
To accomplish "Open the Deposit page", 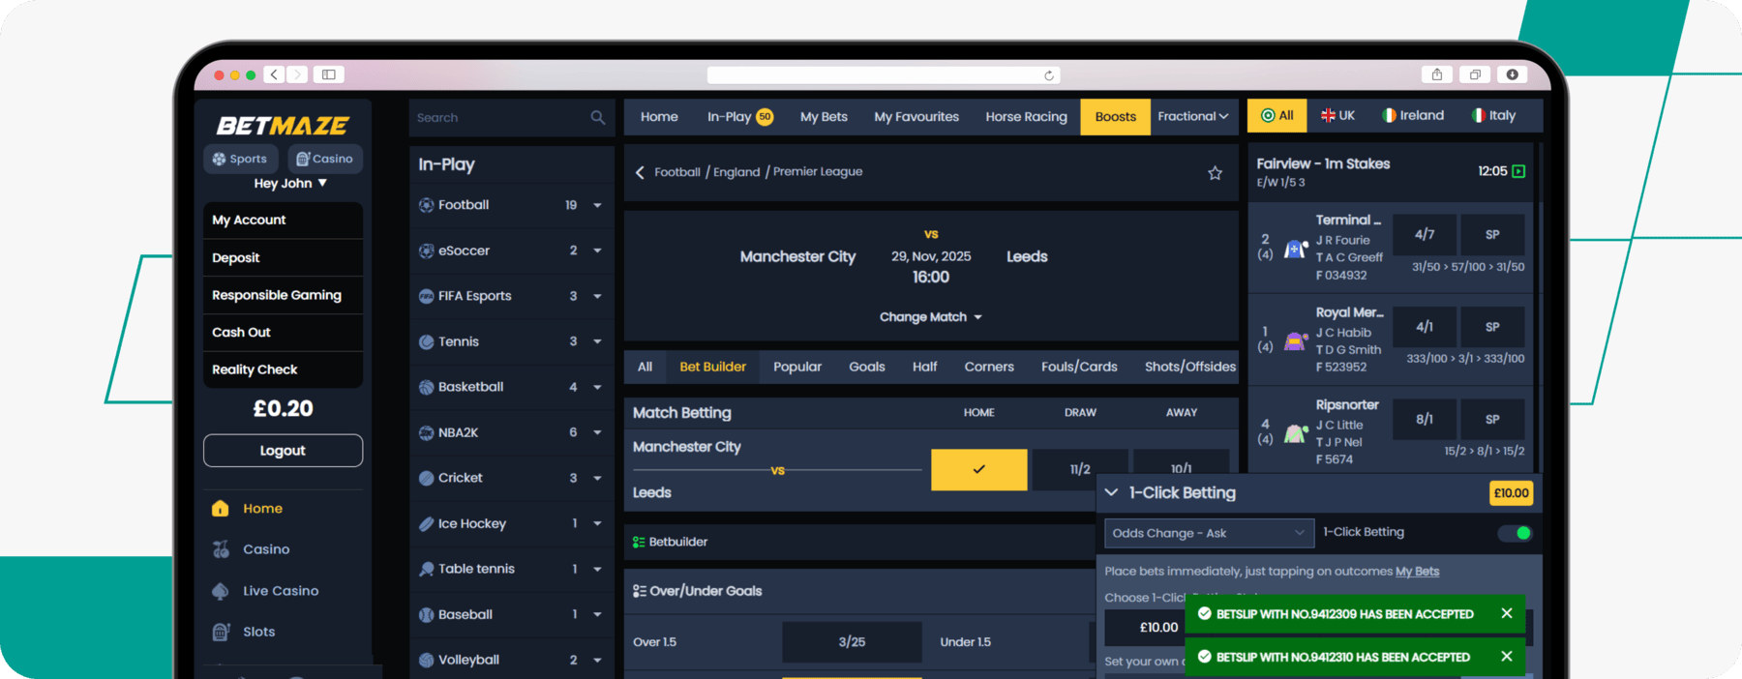I will [x=283, y=258].
